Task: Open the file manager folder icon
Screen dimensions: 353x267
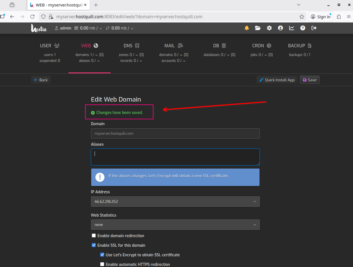Action: [x=258, y=28]
